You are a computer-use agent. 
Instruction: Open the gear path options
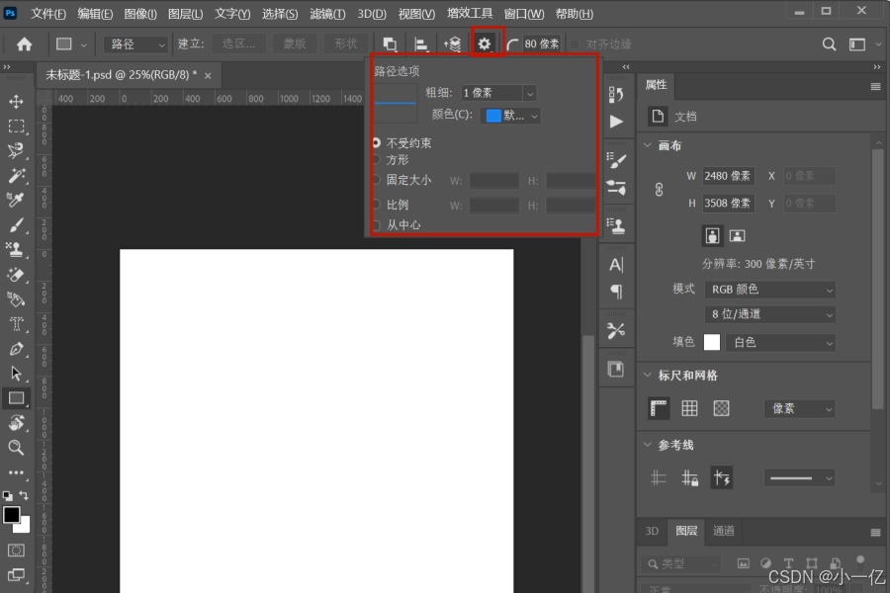pyautogui.click(x=485, y=43)
